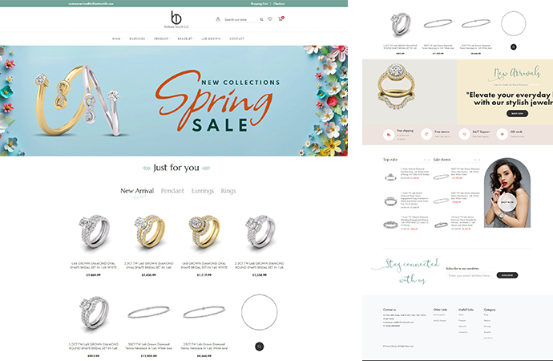This screenshot has height=361, width=553.
Task: Click the newsletter Subscribe button
Action: tap(507, 275)
